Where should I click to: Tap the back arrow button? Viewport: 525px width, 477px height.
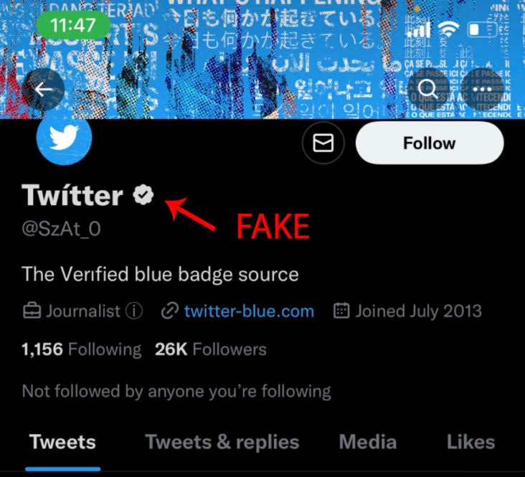click(43, 90)
